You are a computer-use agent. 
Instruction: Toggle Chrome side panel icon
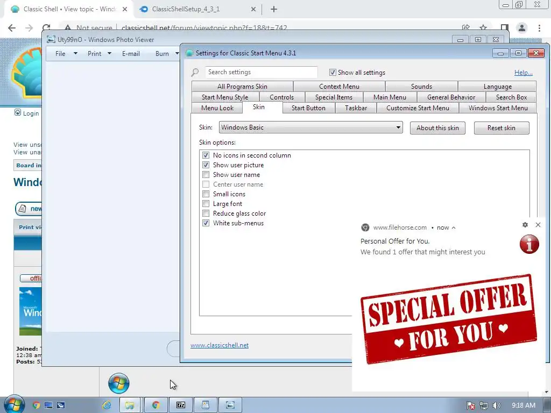click(505, 28)
